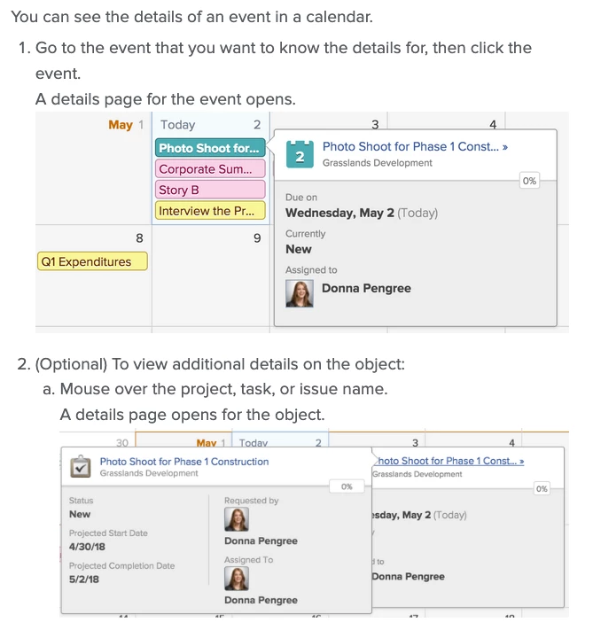
Task: Click 'New' under Currently in upper popup
Action: click(299, 249)
